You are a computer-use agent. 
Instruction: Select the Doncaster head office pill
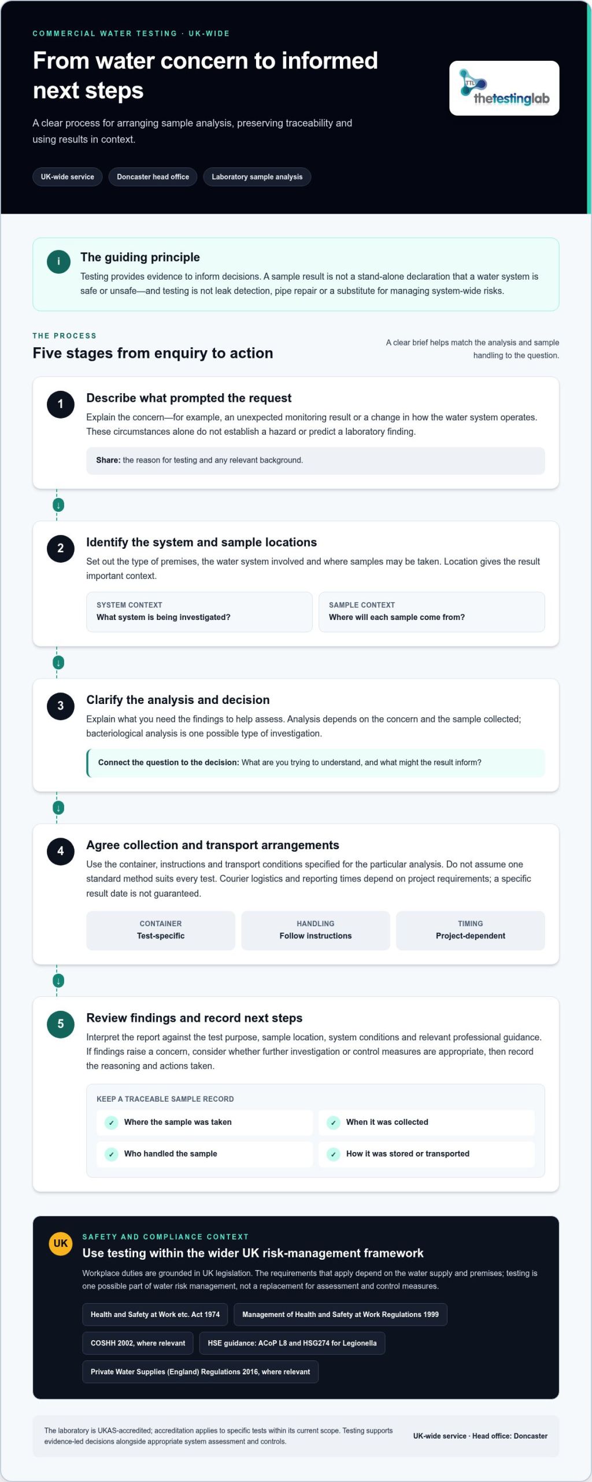coord(153,177)
